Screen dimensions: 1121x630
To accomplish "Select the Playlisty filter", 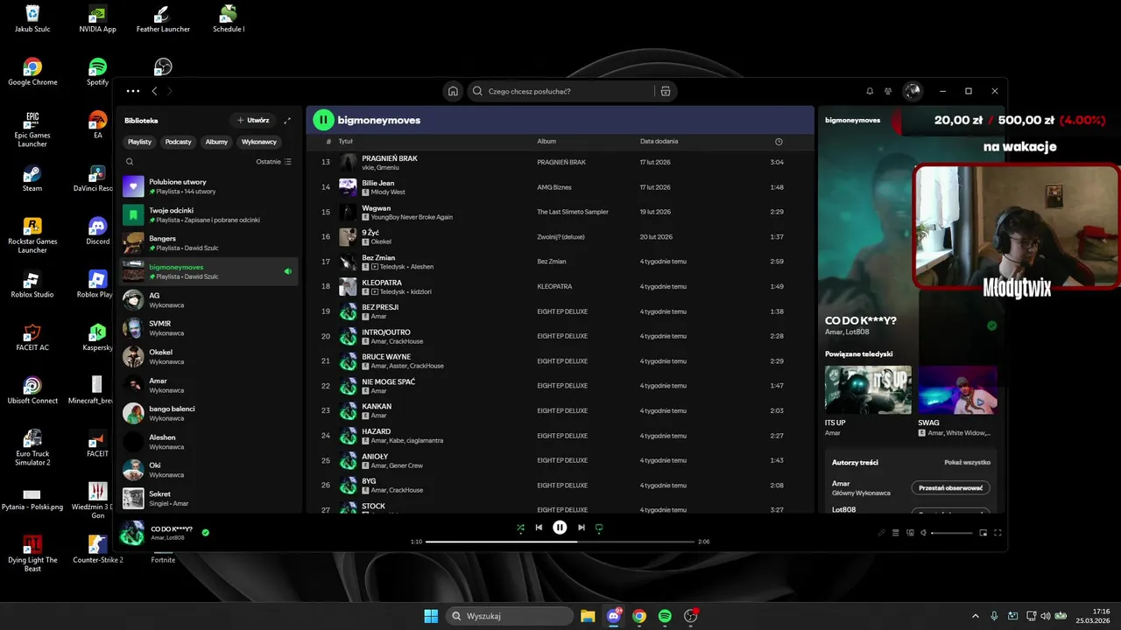I will click(139, 142).
